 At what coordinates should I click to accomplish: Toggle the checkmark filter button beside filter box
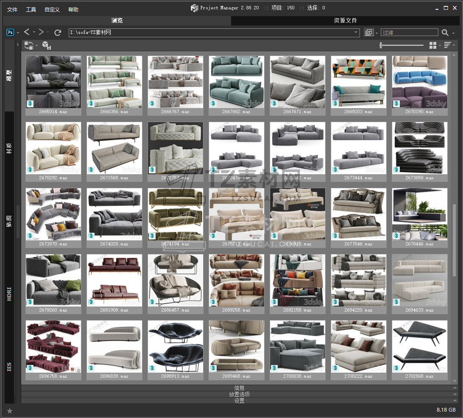click(x=369, y=33)
